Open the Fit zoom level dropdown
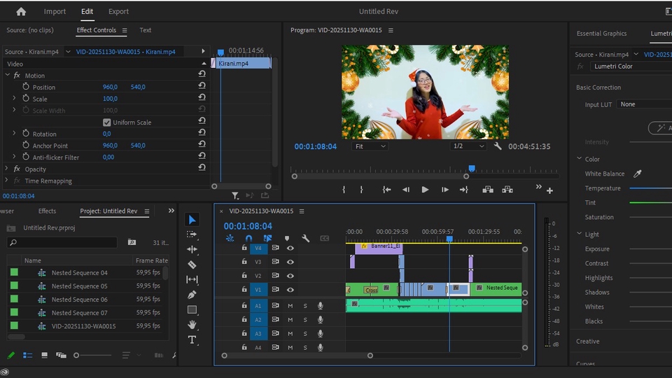Screen dimensions: 672x378 pyautogui.click(x=370, y=146)
